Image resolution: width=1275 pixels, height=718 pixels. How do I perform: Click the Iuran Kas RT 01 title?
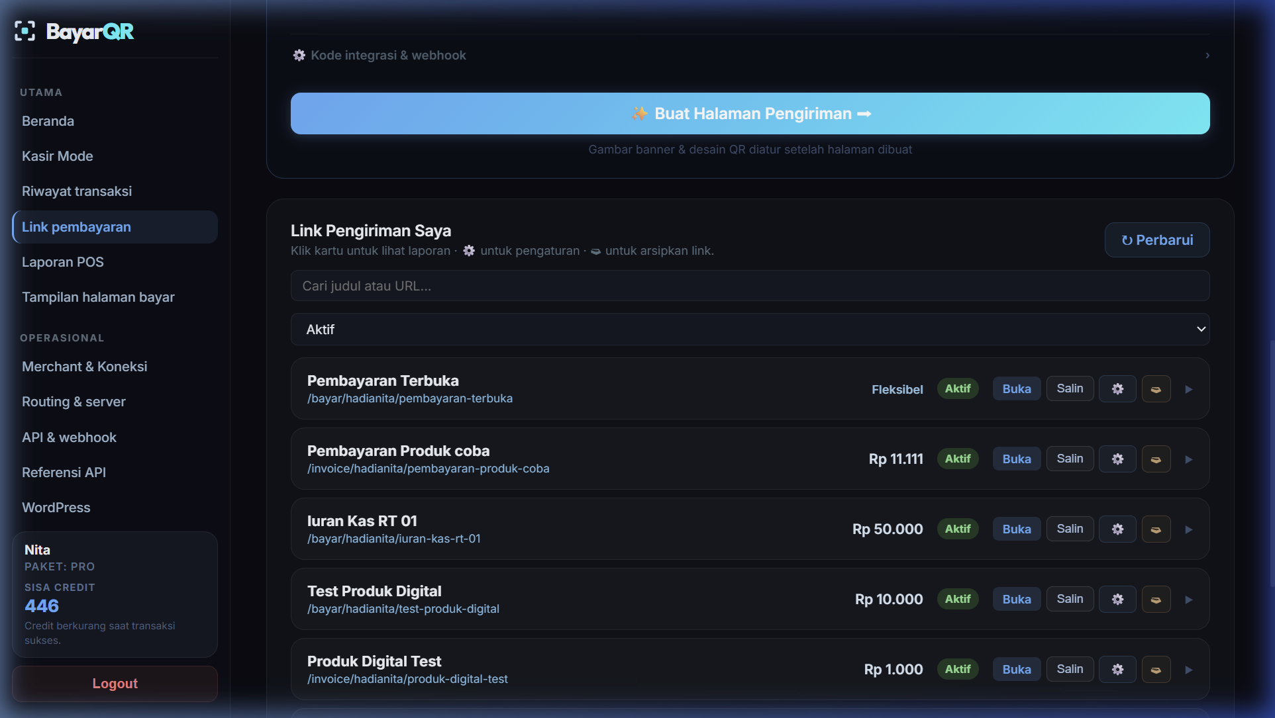(x=362, y=521)
